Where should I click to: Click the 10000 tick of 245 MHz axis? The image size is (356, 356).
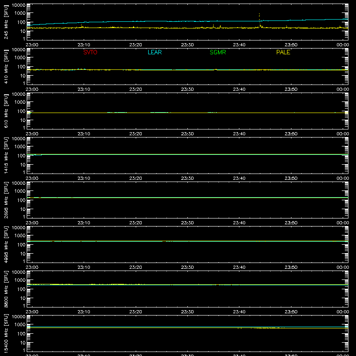click(x=19, y=5)
